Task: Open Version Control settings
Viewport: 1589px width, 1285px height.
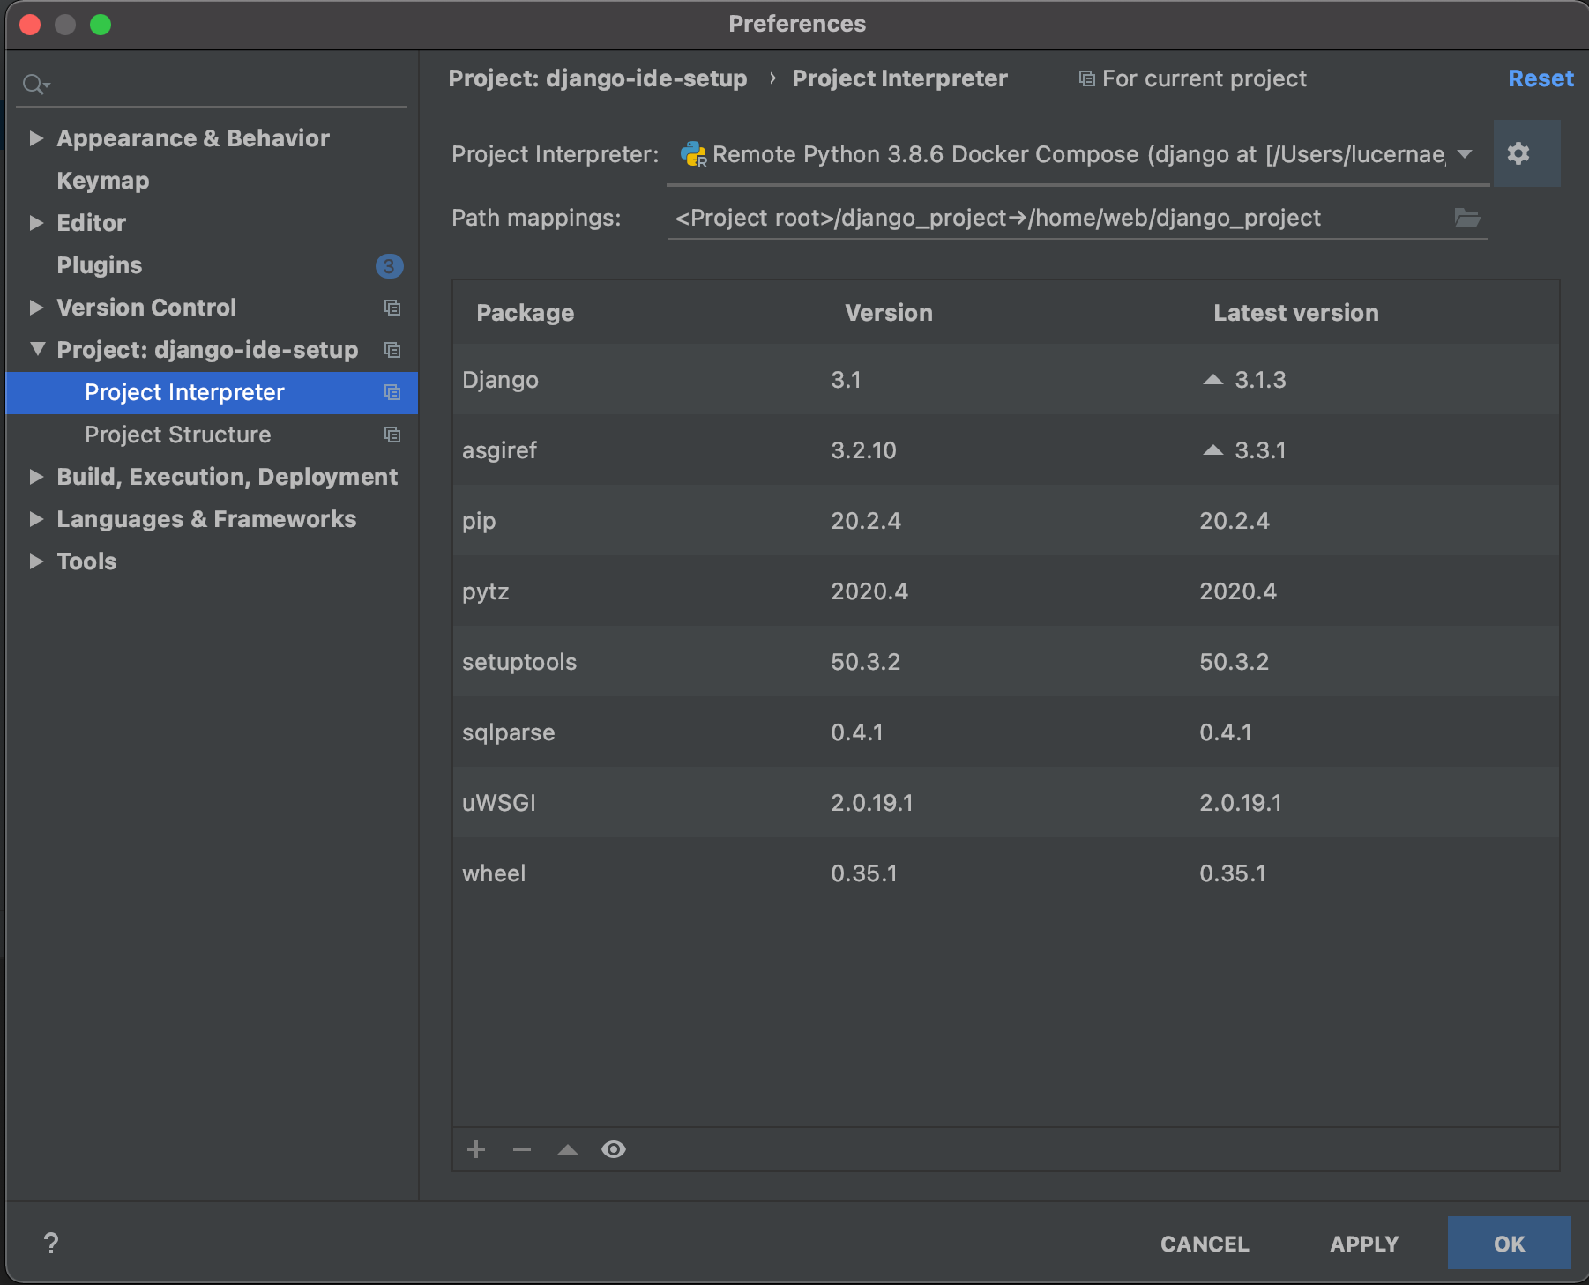Action: click(x=146, y=308)
